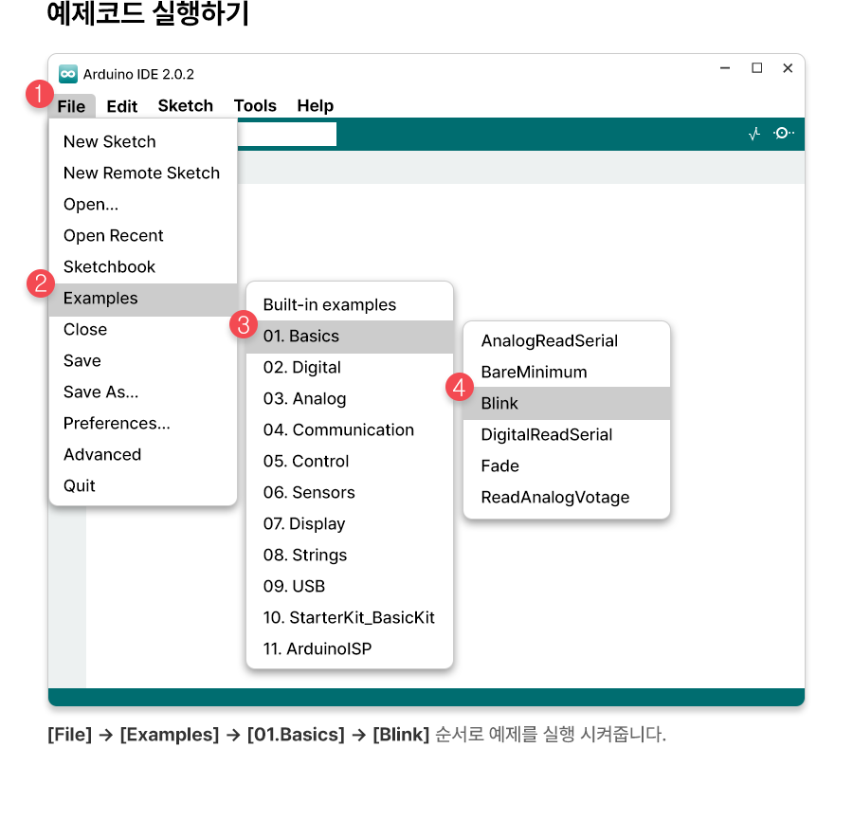Maximize the Arduino IDE window
This screenshot has height=839, width=853.
(756, 68)
